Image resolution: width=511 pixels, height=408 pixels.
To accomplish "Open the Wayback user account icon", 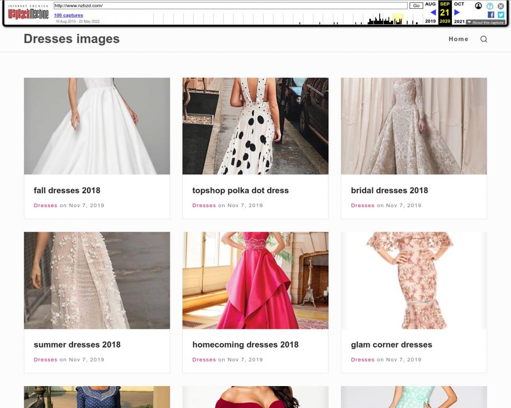I will click(478, 6).
